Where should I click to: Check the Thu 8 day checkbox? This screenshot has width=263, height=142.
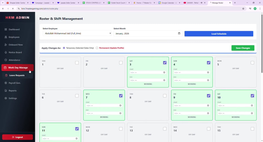(165, 96)
